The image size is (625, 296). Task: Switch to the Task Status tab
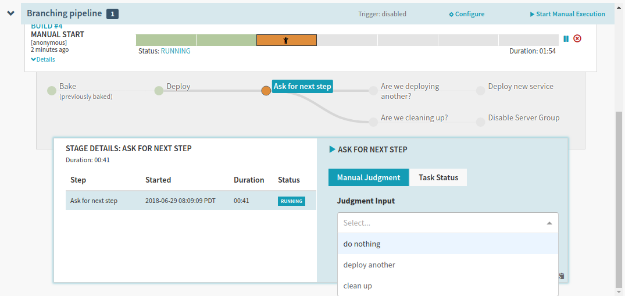coord(438,177)
